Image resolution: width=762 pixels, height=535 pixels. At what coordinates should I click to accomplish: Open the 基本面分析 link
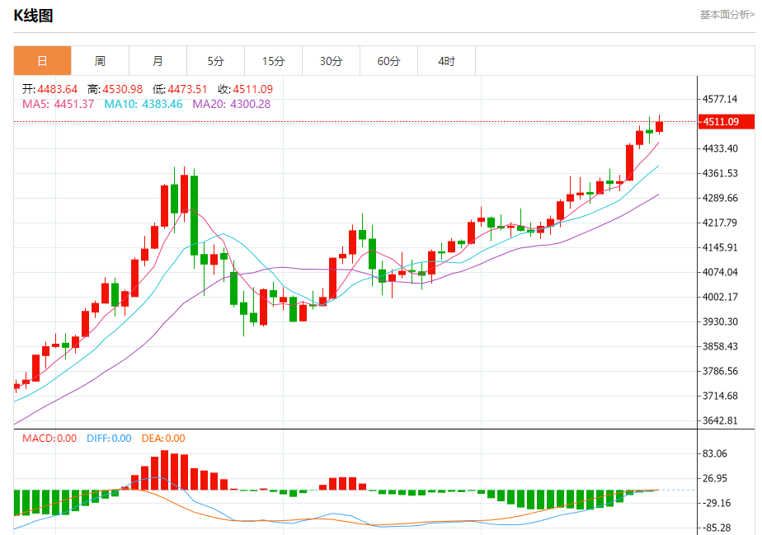click(726, 14)
